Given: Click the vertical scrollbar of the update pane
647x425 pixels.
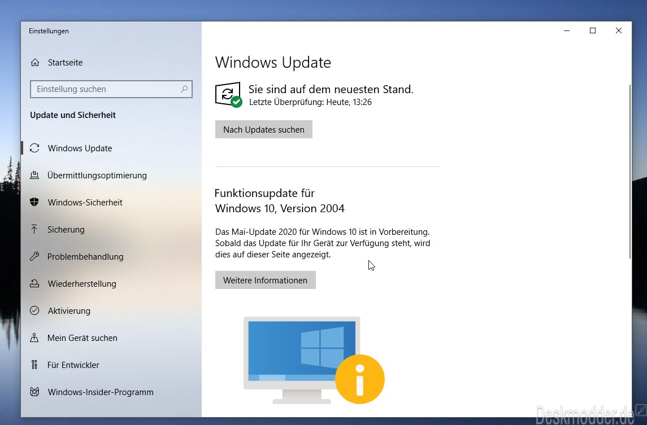Looking at the screenshot, I should [x=629, y=171].
